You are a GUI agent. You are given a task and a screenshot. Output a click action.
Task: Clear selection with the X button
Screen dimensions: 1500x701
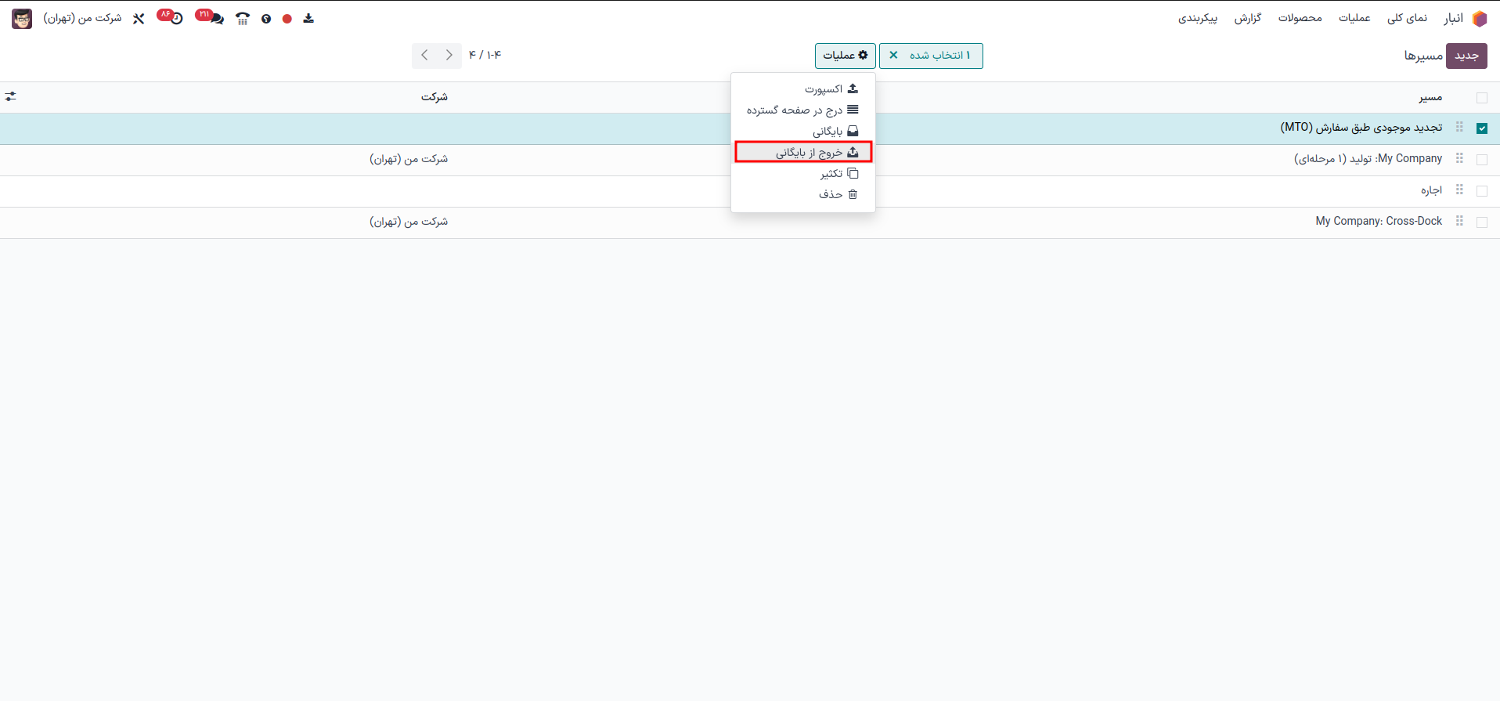[893, 56]
